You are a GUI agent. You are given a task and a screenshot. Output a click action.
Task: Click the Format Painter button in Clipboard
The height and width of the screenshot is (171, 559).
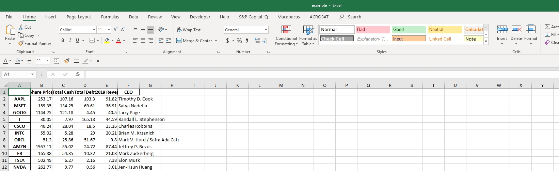point(35,44)
